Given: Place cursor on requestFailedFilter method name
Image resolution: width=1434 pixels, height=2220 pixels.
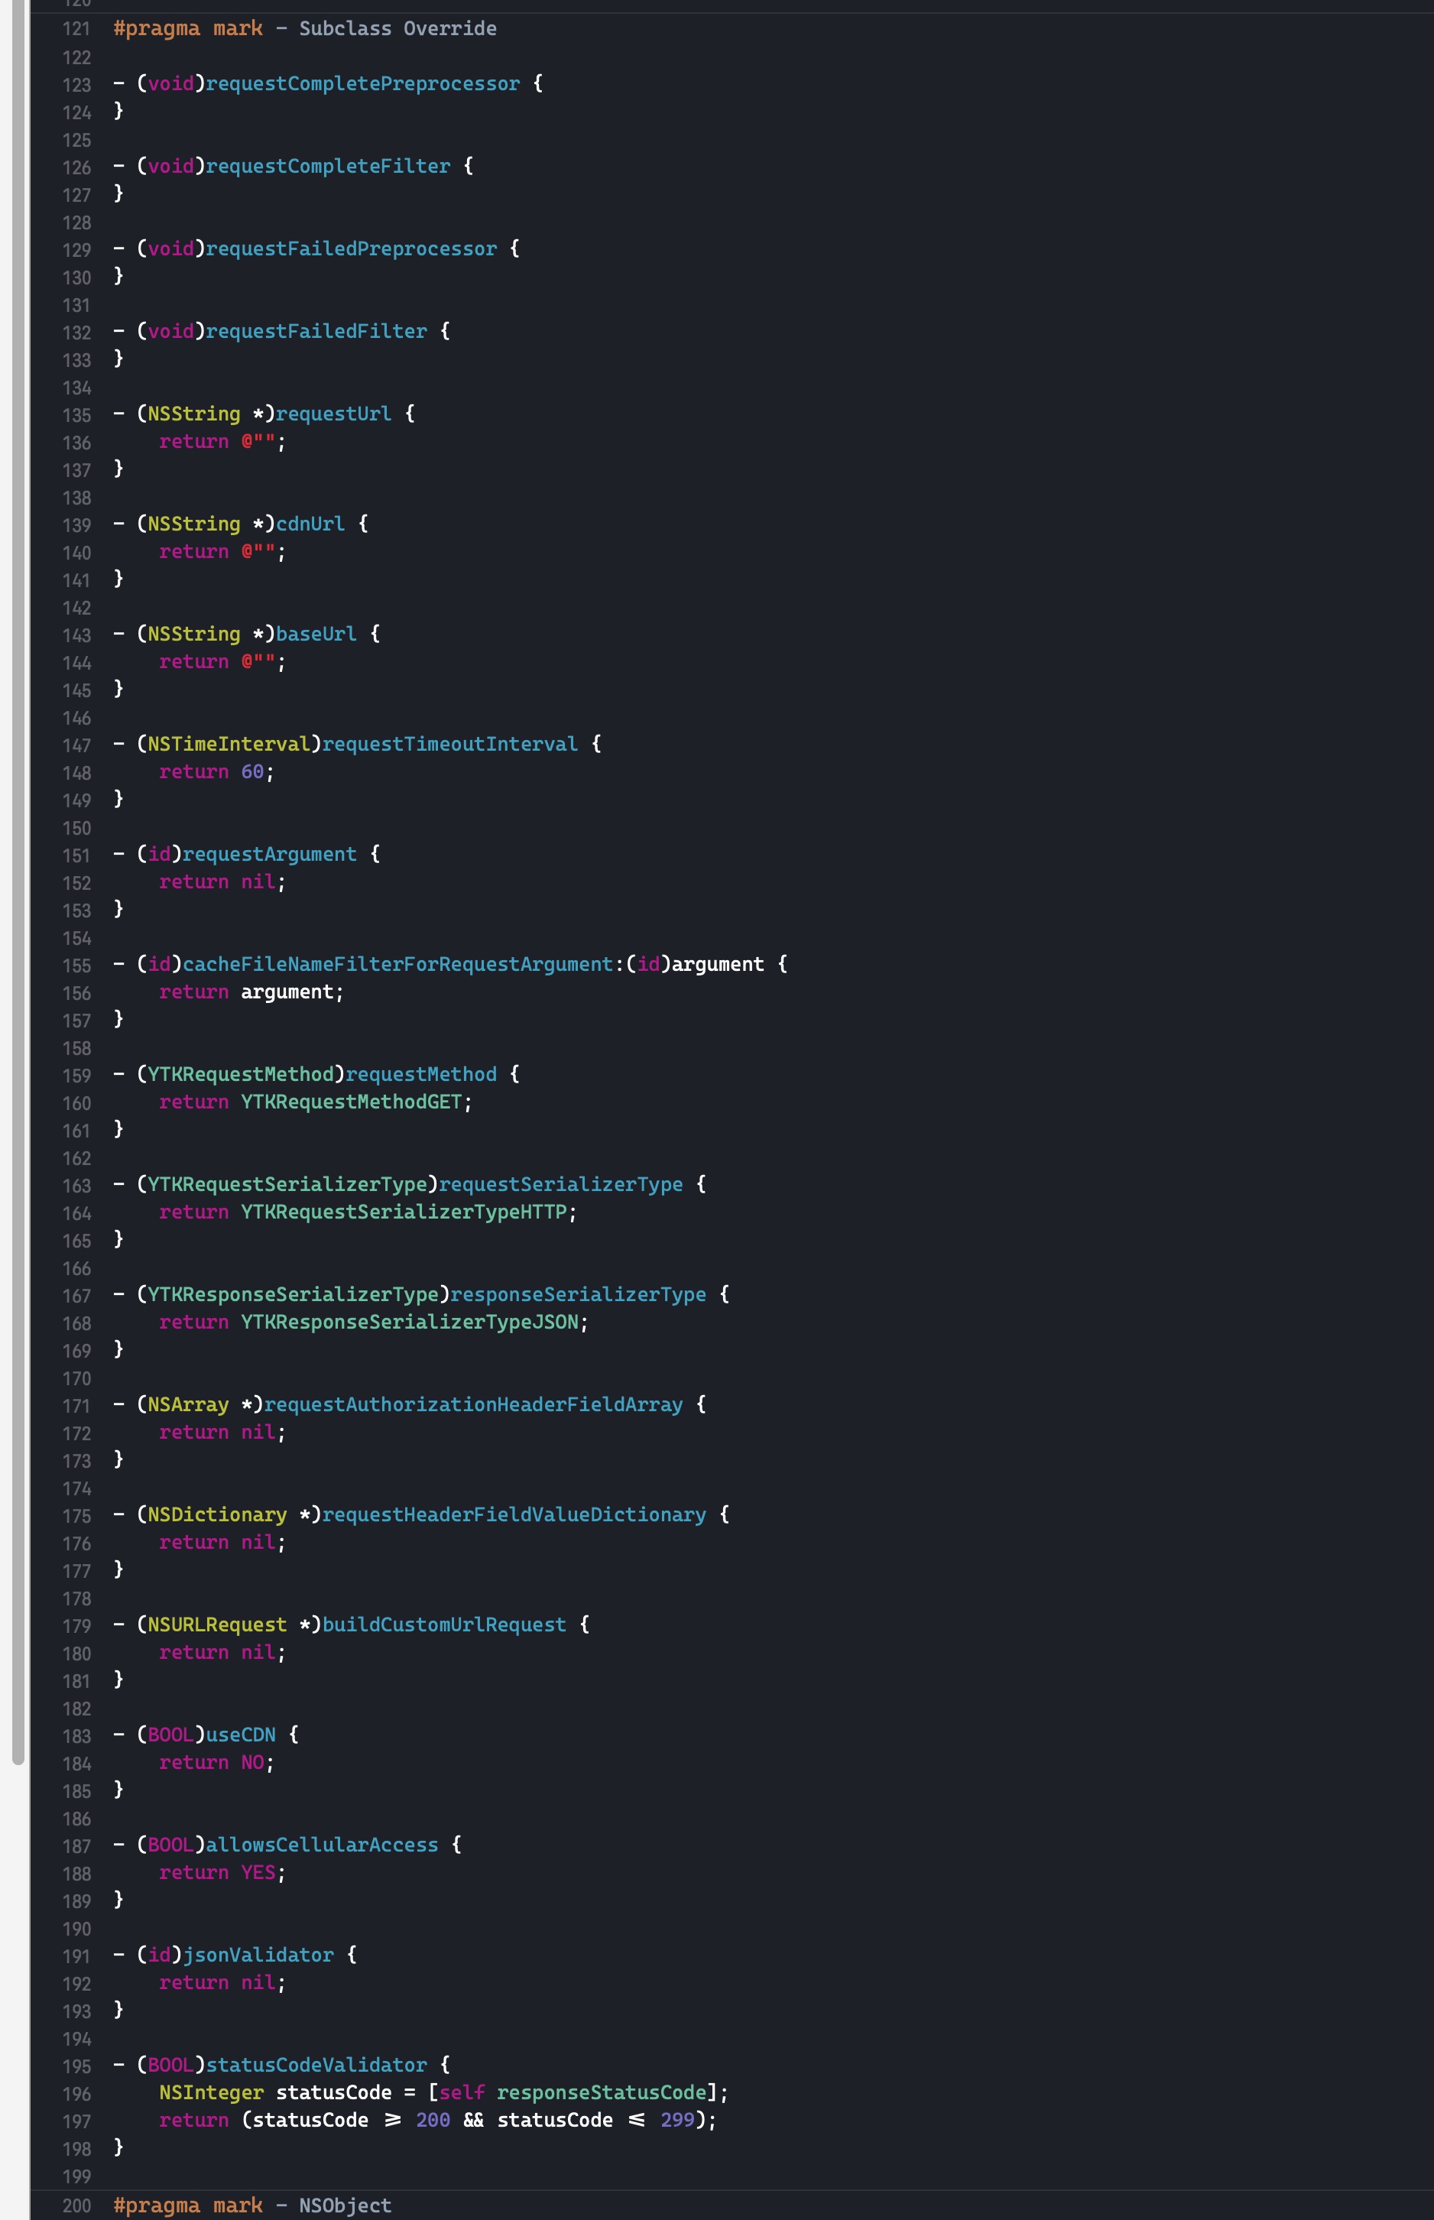Looking at the screenshot, I should [x=316, y=332].
